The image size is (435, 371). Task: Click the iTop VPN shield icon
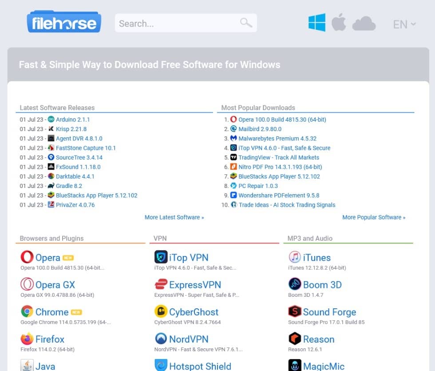[x=161, y=257]
